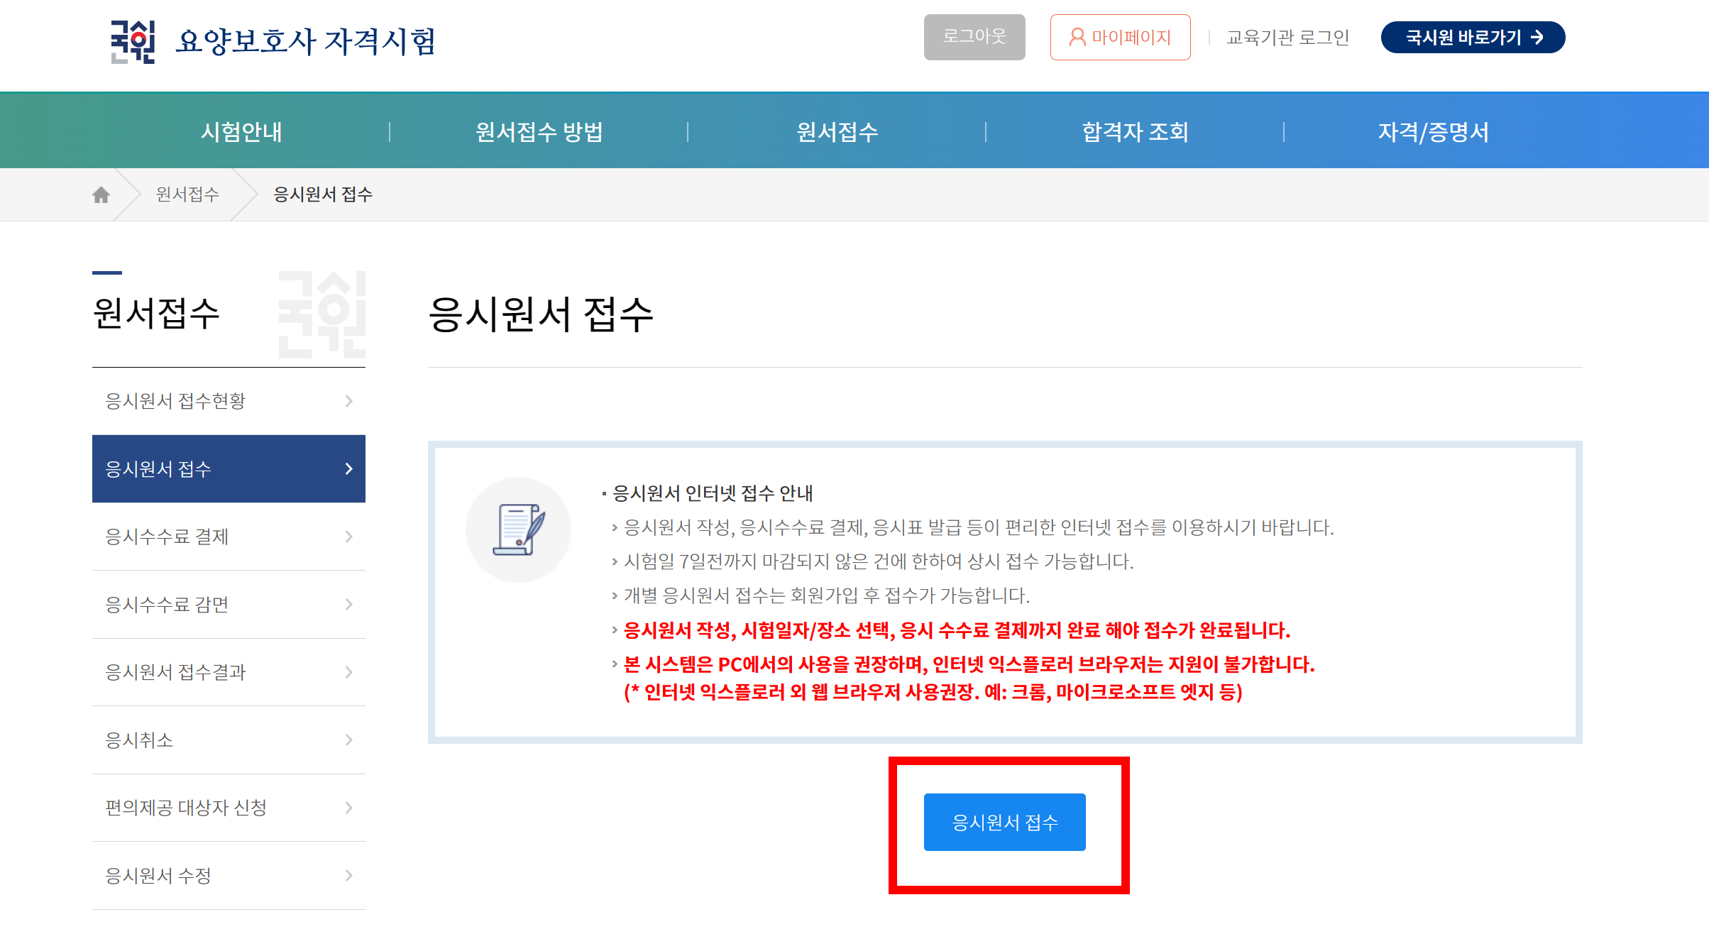Image resolution: width=1709 pixels, height=934 pixels.
Task: Click the 국시원 logo icon
Action: coord(133,41)
